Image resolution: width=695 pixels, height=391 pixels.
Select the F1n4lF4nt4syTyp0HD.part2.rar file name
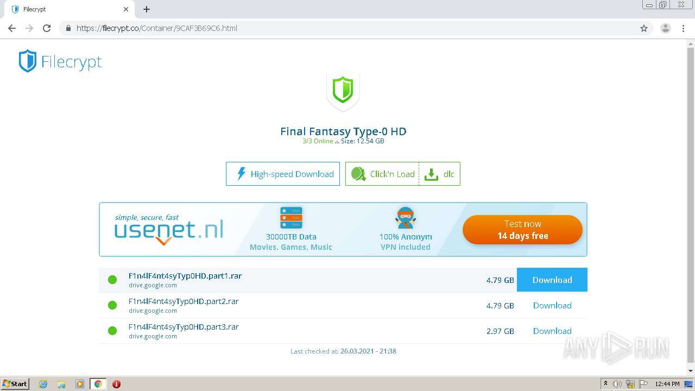(184, 301)
